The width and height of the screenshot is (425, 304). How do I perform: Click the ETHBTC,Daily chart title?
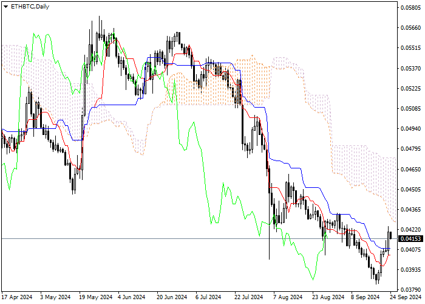pyautogui.click(x=30, y=7)
